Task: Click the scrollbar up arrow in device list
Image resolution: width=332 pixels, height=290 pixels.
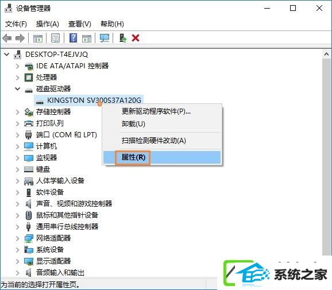Action: pos(326,54)
